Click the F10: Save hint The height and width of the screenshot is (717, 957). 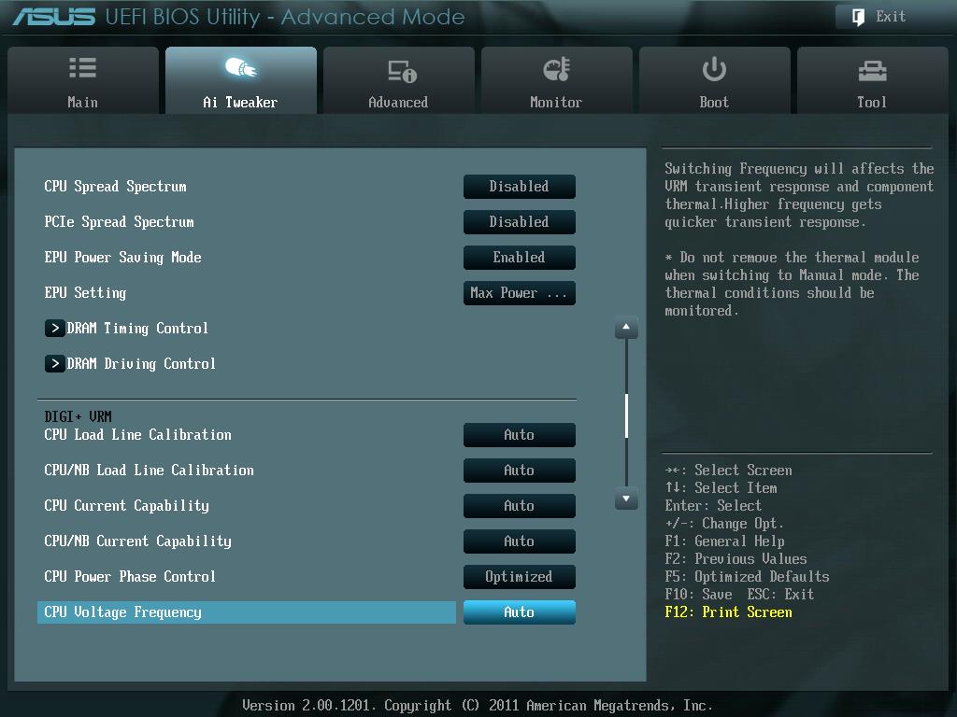click(698, 595)
